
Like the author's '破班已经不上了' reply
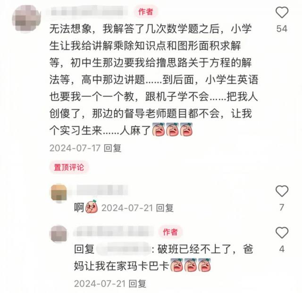point(282,233)
